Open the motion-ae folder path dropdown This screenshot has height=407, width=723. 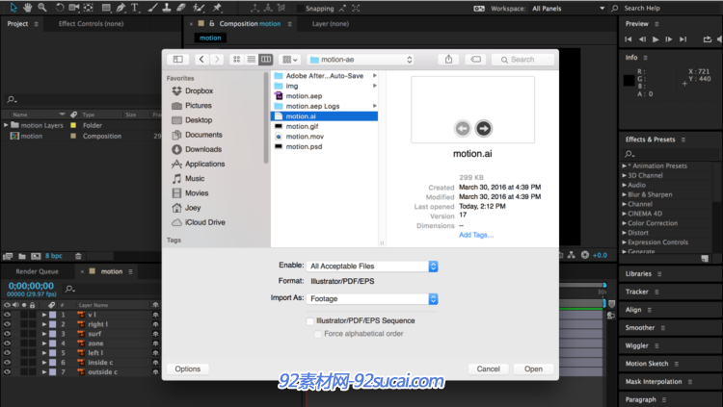click(x=361, y=60)
